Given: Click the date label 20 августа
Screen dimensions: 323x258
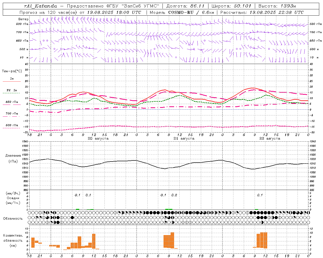Looking at the screenshot, I should 98,139.
